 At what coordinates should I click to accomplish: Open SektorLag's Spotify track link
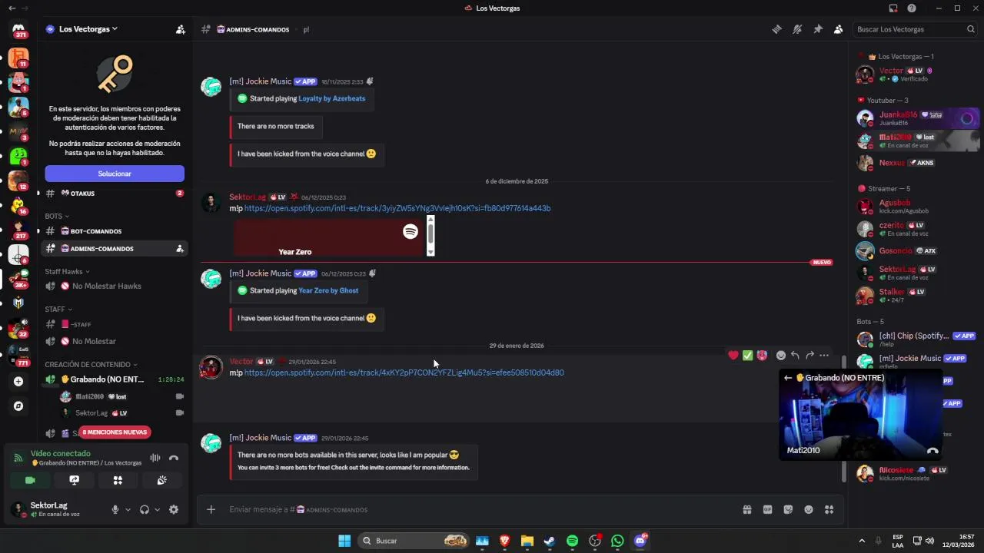(x=397, y=208)
